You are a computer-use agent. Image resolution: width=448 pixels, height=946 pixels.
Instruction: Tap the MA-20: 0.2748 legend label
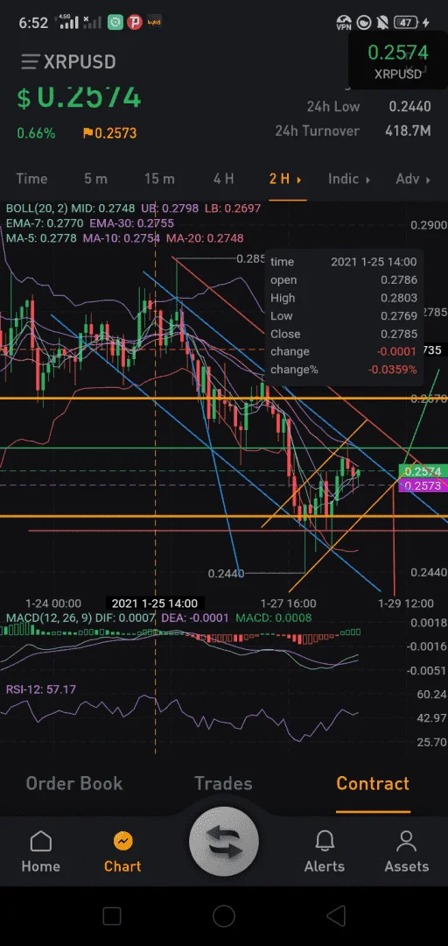(x=205, y=238)
